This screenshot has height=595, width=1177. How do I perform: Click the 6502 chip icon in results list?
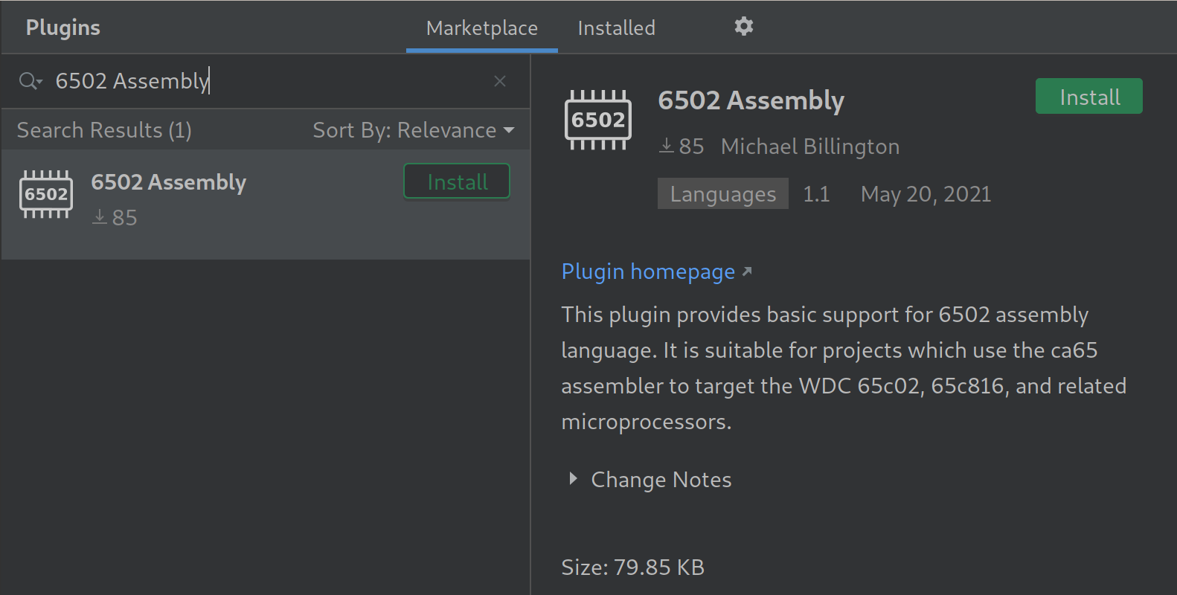(46, 195)
